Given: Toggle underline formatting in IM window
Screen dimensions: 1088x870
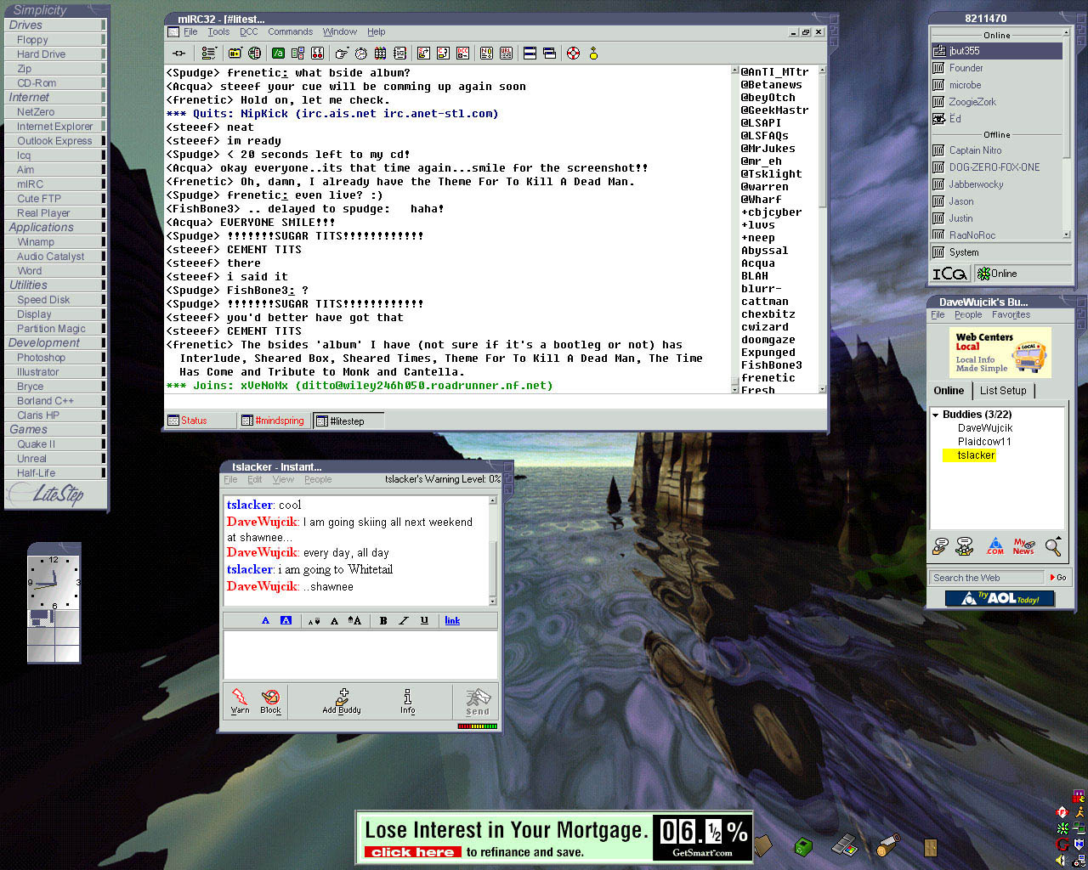Looking at the screenshot, I should [x=424, y=620].
